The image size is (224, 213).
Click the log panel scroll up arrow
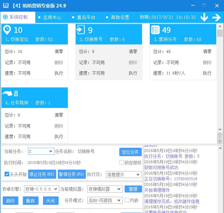tap(220, 148)
